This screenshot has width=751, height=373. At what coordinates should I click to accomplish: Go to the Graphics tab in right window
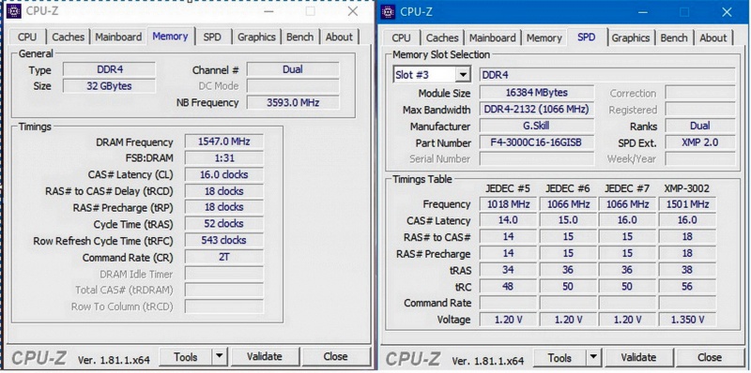(x=631, y=37)
